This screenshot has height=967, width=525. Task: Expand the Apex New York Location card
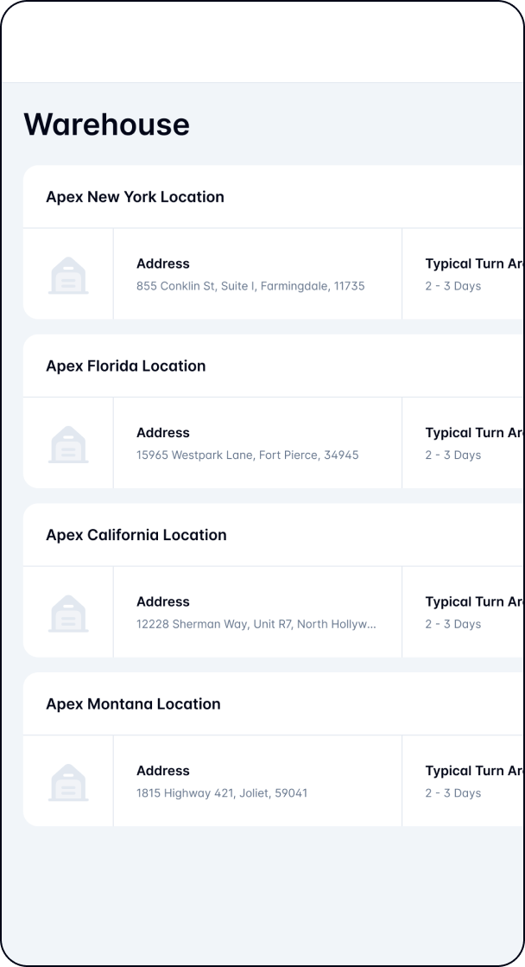click(136, 197)
